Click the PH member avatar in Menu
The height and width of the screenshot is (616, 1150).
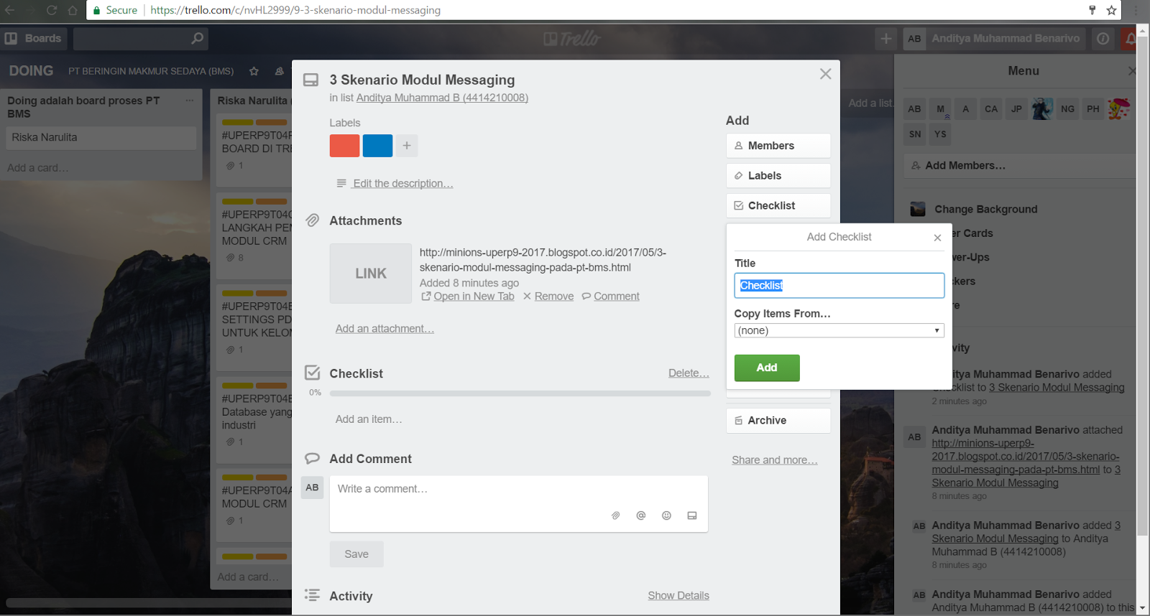click(1093, 109)
